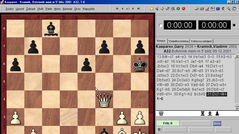Viewport: 239px width, 134px height.
Task: Click the yellow diamond hint icon
Action: [162, 9]
